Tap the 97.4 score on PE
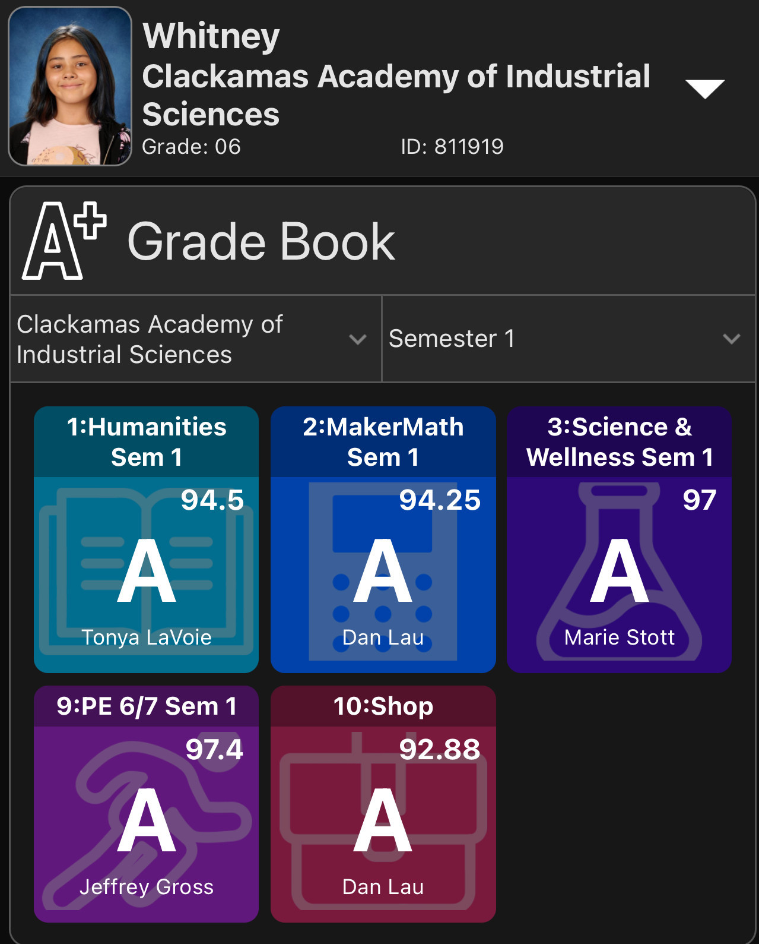759x944 pixels. (x=214, y=749)
